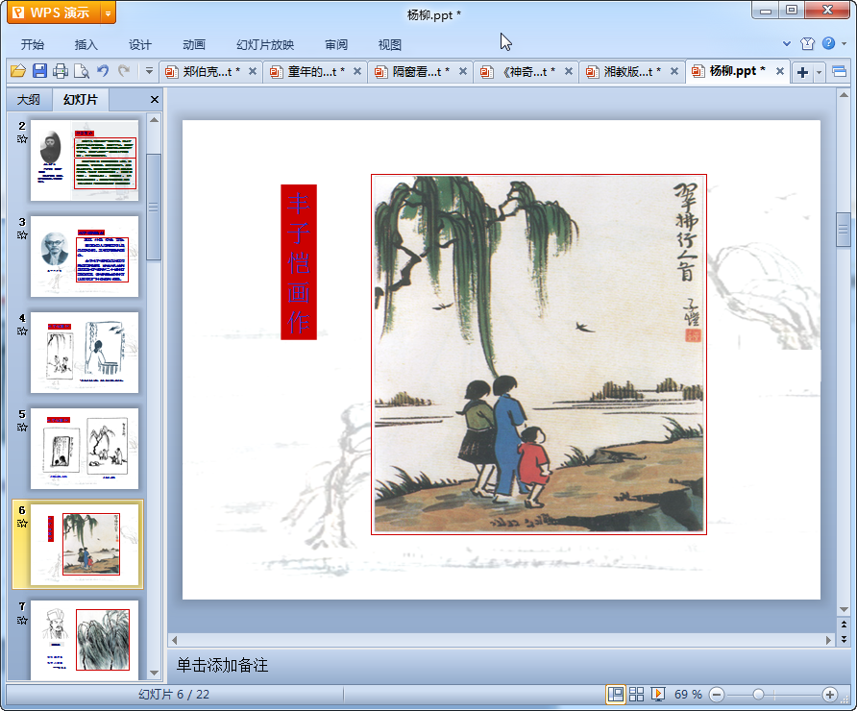Select the willow painting on the slide
The image size is (857, 711).
(x=539, y=355)
